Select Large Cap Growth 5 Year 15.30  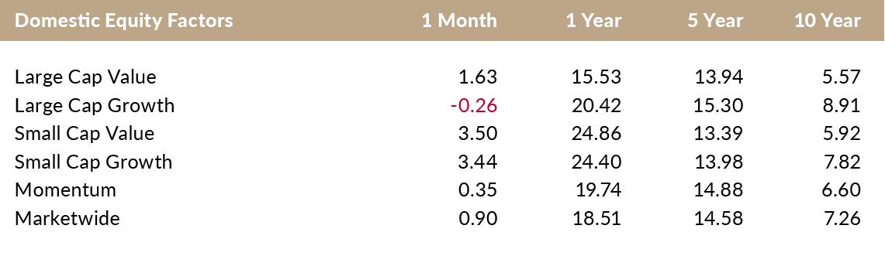tap(718, 105)
